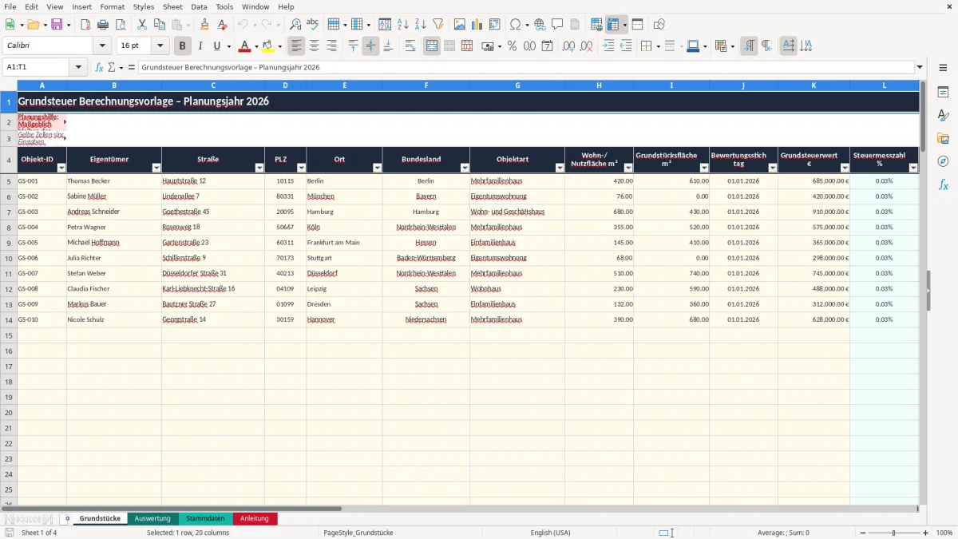Expand the formula bar
958x539 pixels.
pos(920,67)
